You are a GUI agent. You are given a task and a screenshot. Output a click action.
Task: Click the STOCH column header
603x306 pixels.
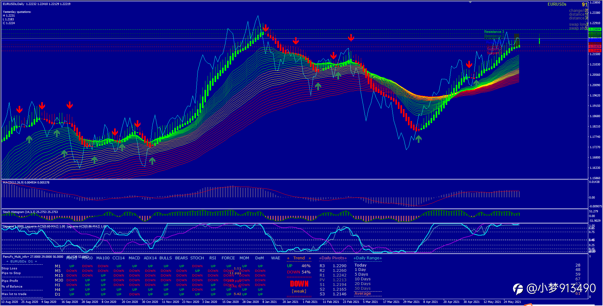[197, 258]
